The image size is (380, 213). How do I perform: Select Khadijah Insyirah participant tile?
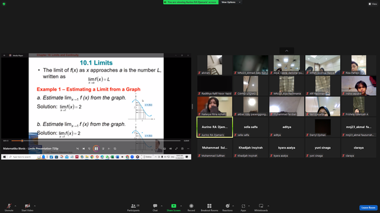pos(251,148)
